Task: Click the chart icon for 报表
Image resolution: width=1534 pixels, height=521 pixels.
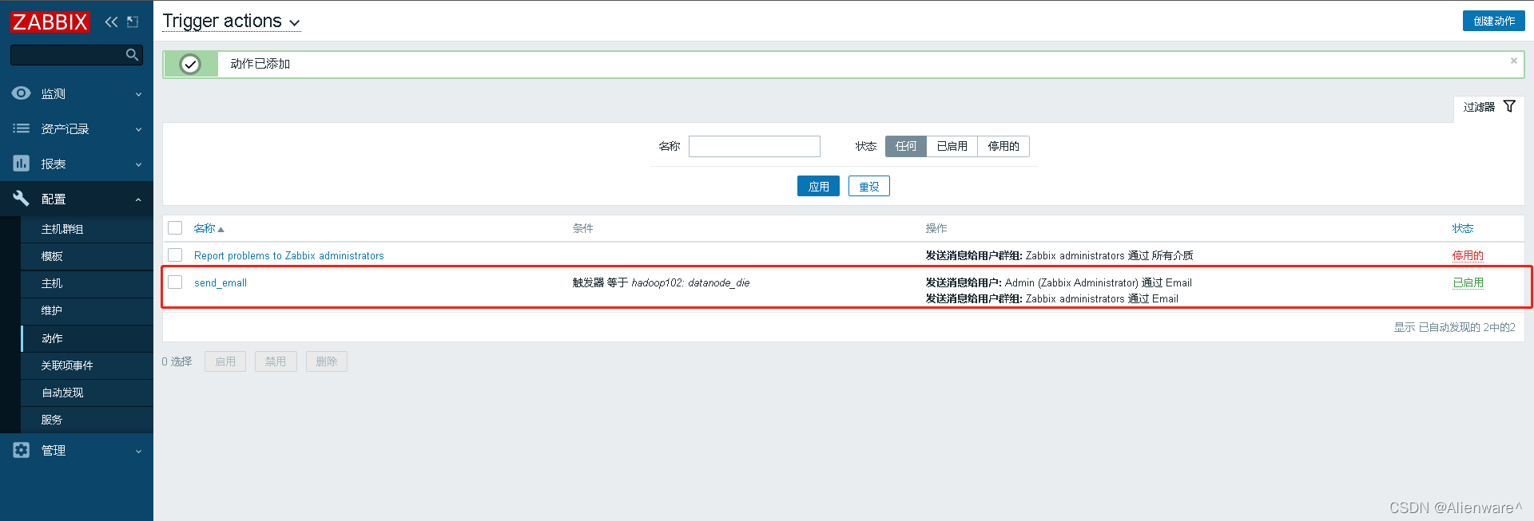Action: [x=21, y=164]
